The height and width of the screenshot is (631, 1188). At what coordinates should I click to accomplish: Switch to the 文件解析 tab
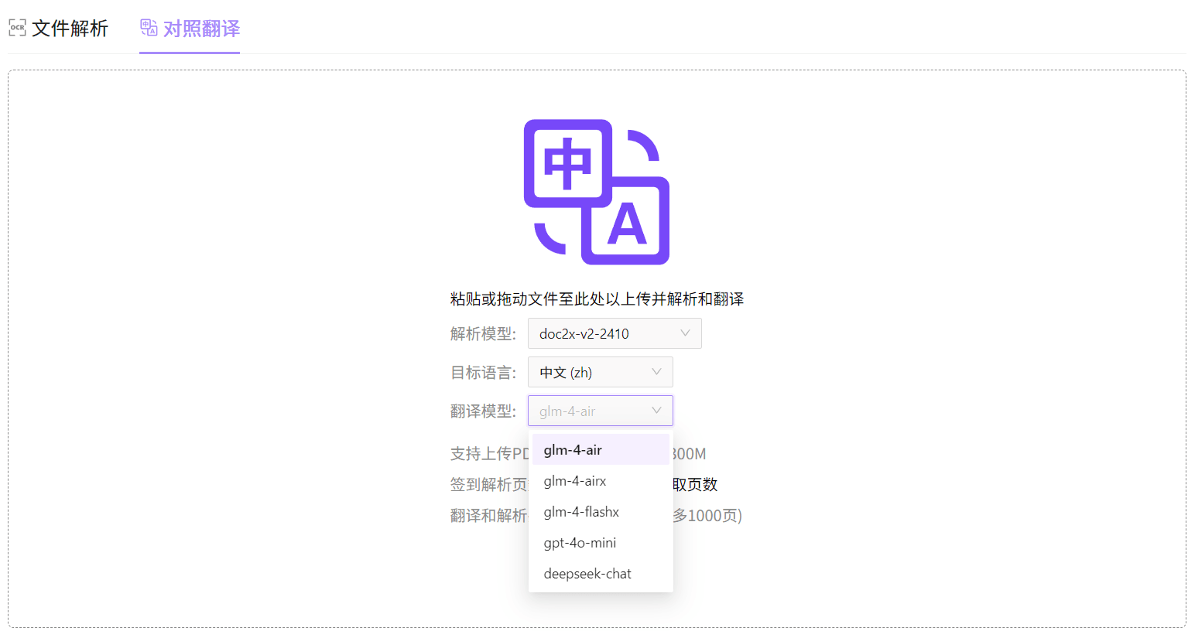tap(70, 27)
